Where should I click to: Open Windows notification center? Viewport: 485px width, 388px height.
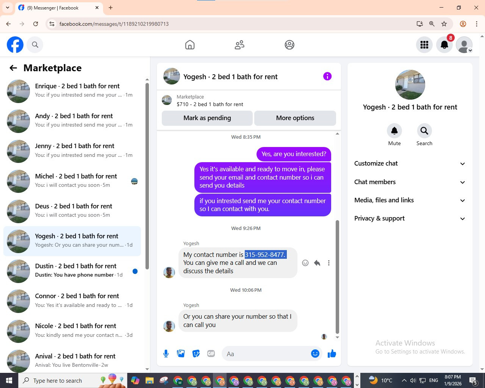[x=473, y=380]
